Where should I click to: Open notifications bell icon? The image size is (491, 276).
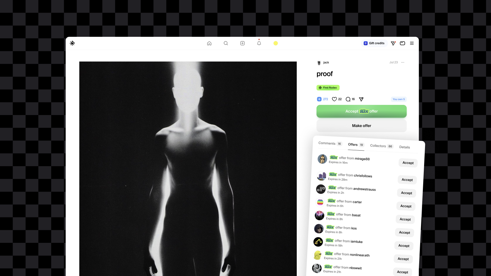259,43
